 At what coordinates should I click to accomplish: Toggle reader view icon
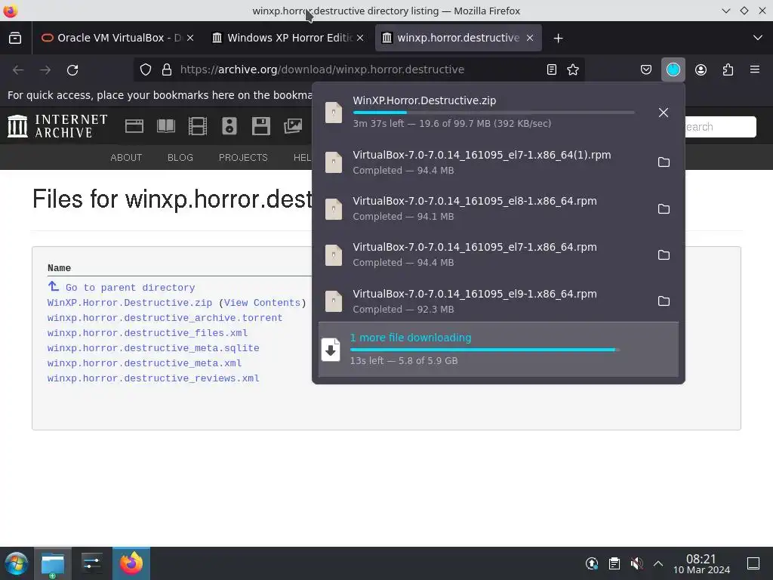coord(552,69)
